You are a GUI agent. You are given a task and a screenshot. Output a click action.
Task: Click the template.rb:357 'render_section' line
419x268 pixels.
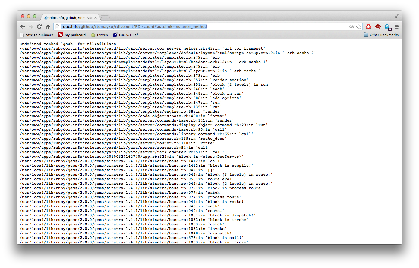(x=134, y=80)
